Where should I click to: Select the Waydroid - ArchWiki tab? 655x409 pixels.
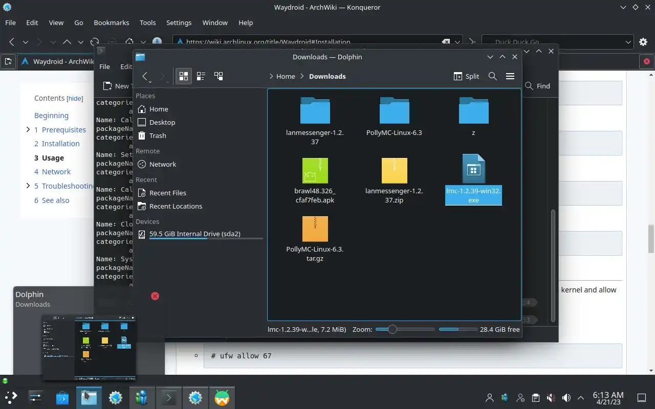click(x=57, y=61)
